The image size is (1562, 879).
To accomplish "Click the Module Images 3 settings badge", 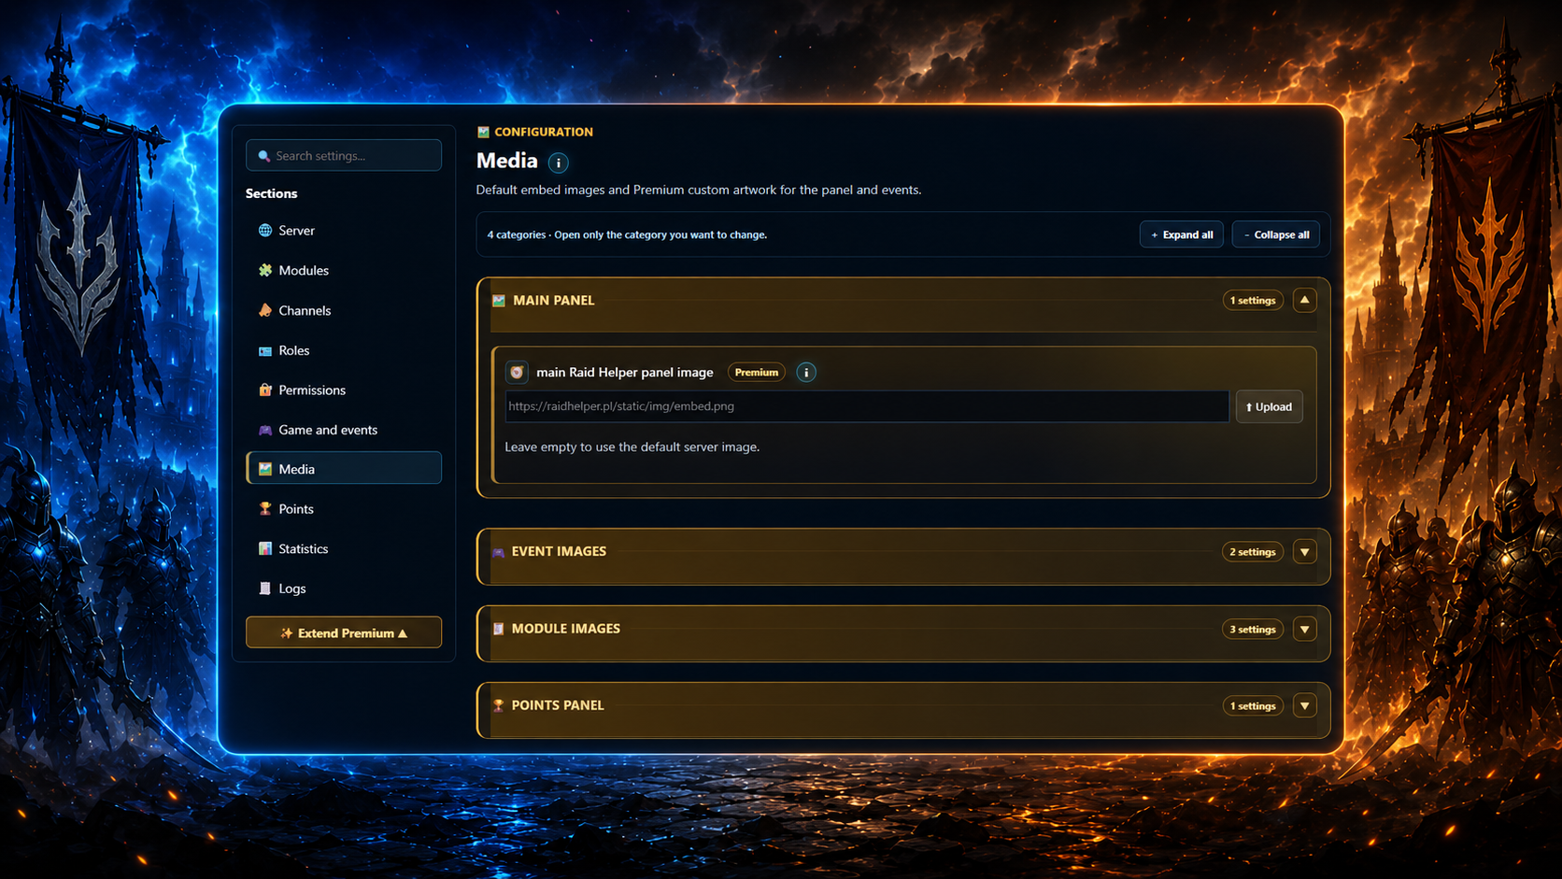I will 1253,630.
